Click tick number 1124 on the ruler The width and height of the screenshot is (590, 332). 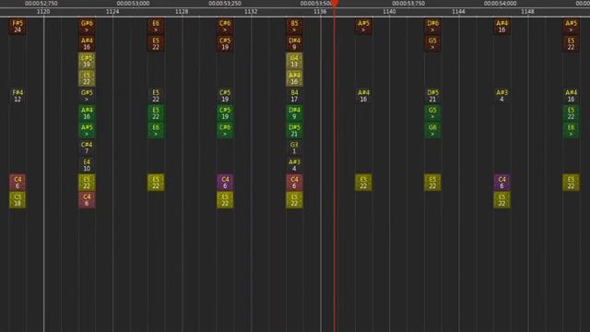[112, 12]
